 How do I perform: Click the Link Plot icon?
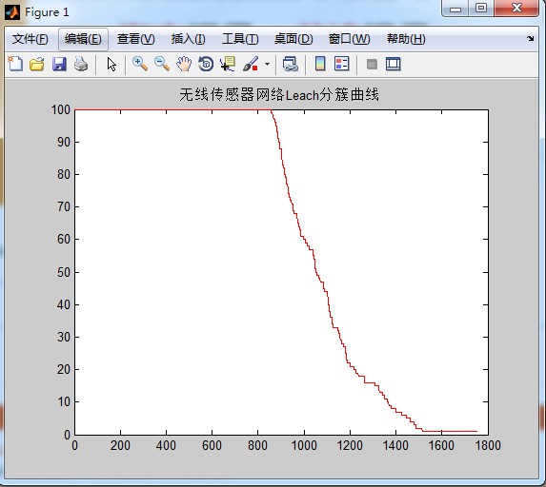[x=291, y=65]
